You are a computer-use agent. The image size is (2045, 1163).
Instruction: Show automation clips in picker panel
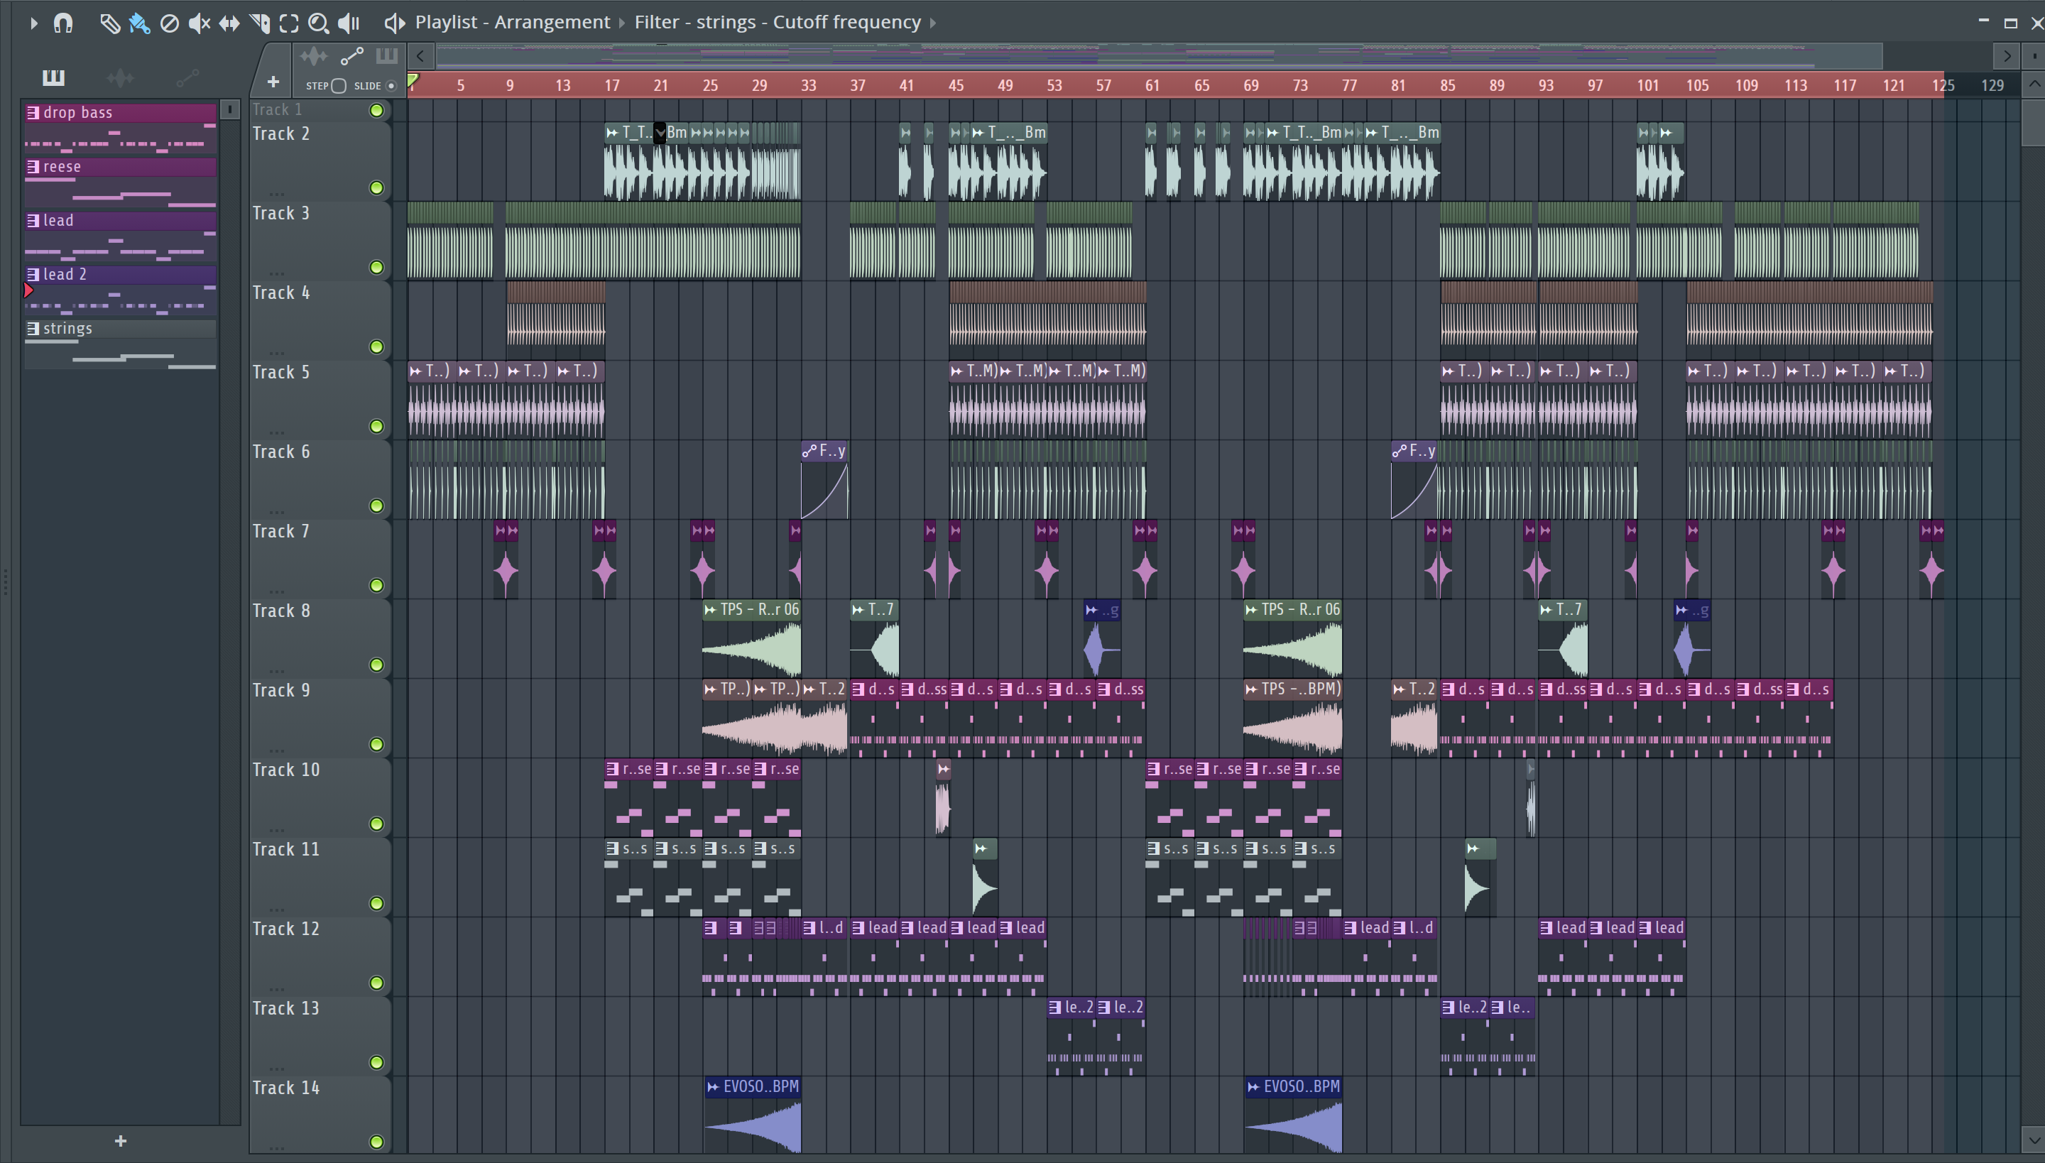point(187,77)
